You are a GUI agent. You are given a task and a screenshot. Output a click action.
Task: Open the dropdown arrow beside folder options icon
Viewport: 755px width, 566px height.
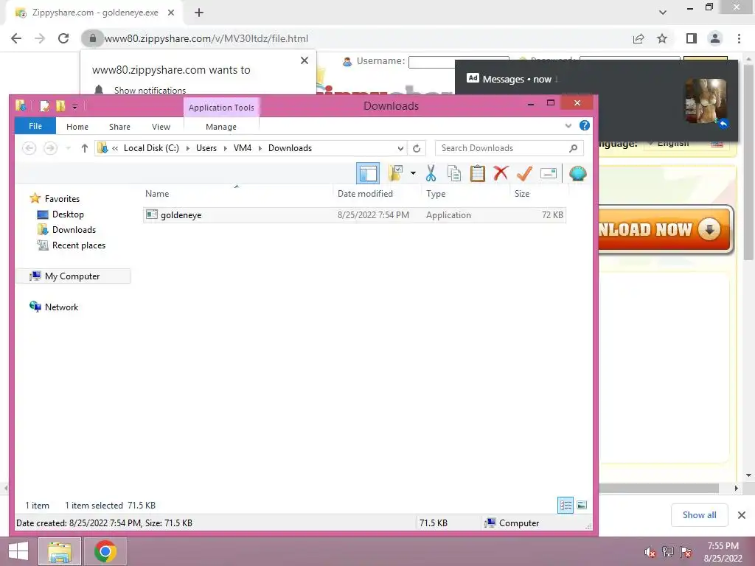pos(413,173)
